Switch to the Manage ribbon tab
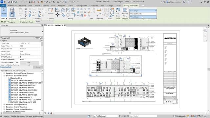 (110, 6)
